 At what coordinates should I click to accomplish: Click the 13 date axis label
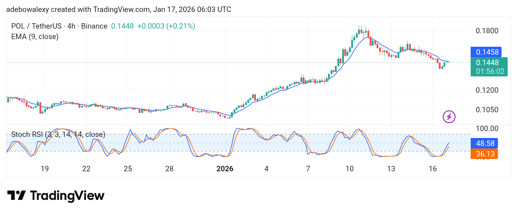391,169
